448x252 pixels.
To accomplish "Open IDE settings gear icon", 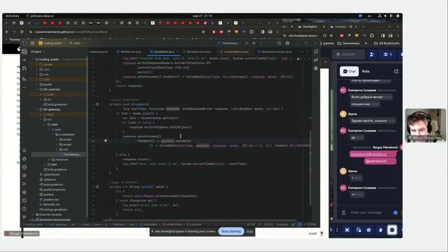I will pyautogui.click(x=288, y=43).
